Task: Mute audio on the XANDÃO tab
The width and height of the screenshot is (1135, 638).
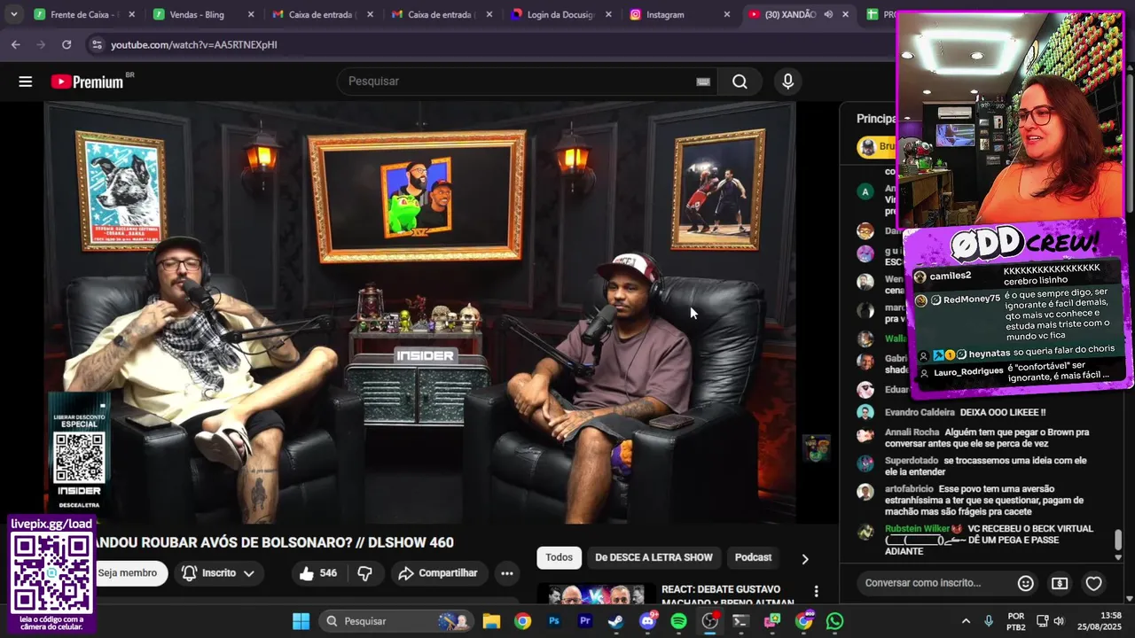Action: pyautogui.click(x=827, y=15)
